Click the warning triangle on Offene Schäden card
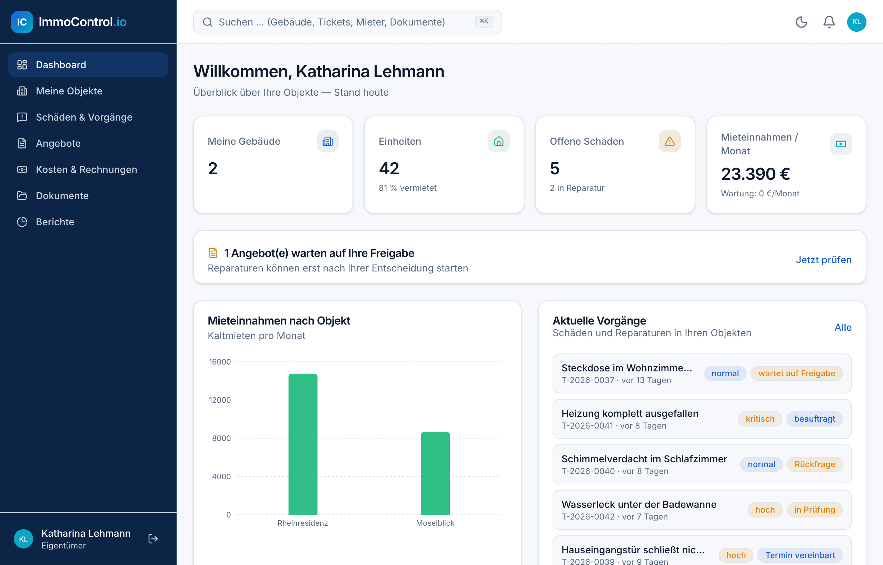Image resolution: width=883 pixels, height=565 pixels. click(669, 141)
